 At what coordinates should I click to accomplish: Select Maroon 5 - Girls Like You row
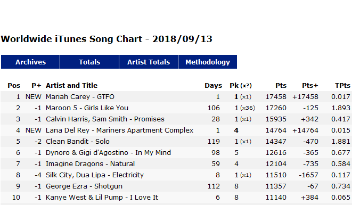tap(176, 108)
